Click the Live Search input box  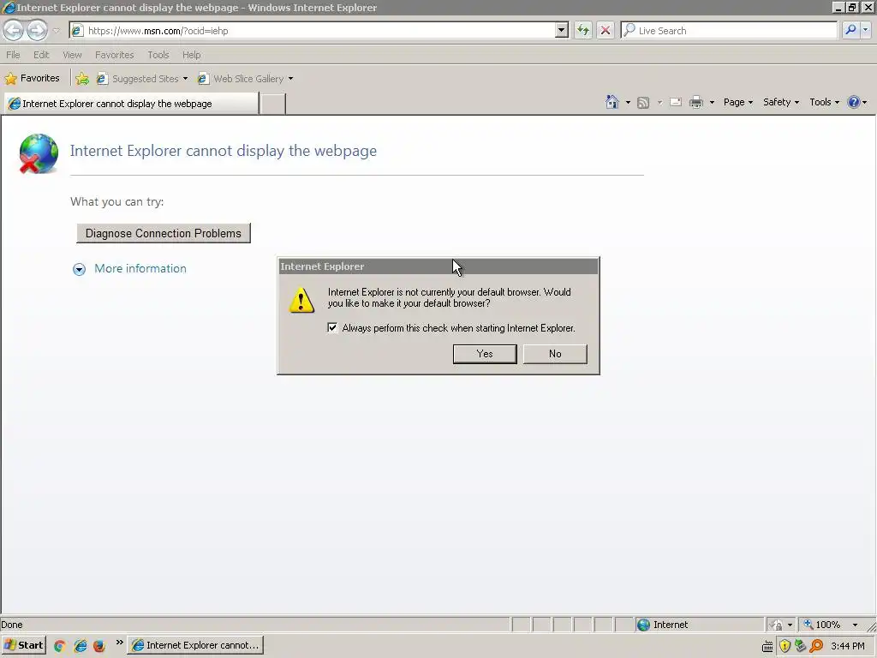(x=730, y=31)
